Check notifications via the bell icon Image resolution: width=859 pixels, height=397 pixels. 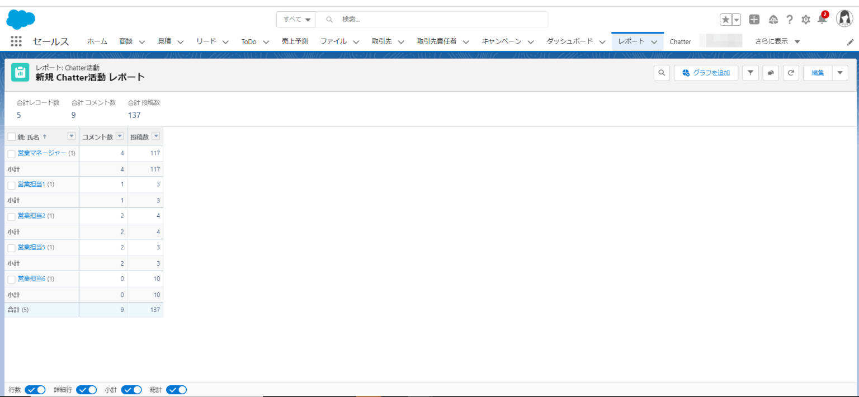(822, 19)
